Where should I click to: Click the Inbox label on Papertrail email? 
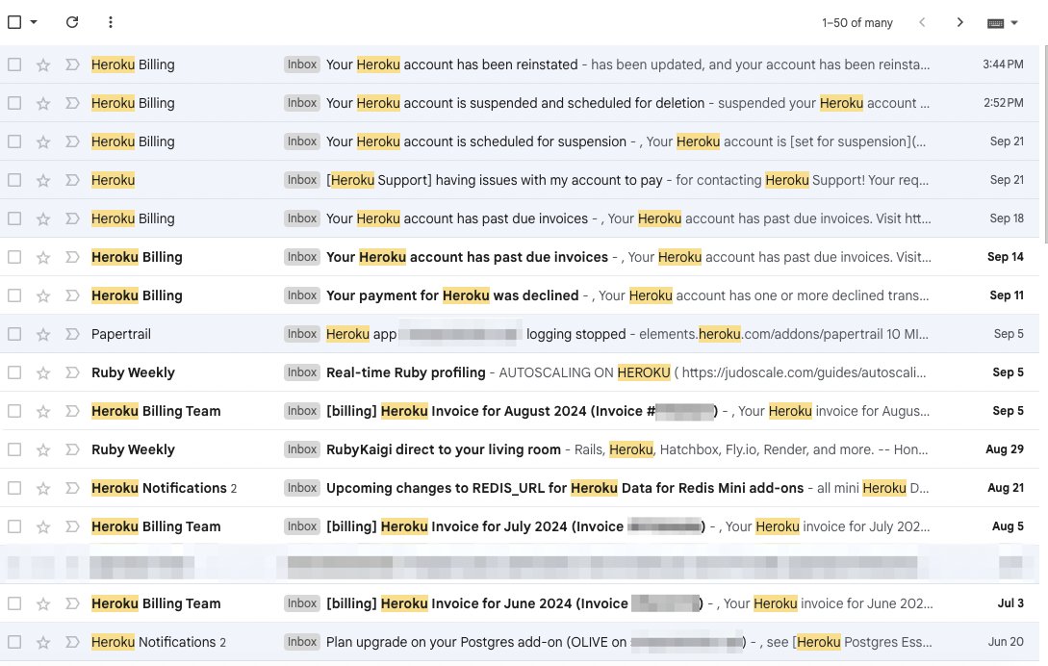pos(302,334)
